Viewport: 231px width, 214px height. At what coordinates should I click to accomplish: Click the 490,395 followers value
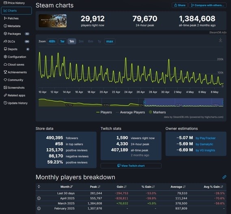(x=54, y=138)
